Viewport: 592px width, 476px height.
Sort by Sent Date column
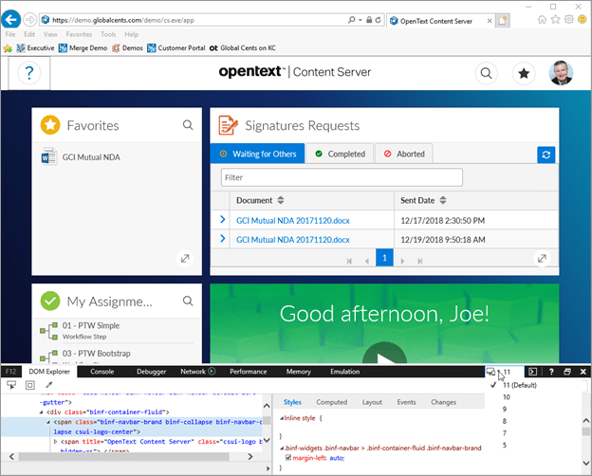(x=443, y=200)
